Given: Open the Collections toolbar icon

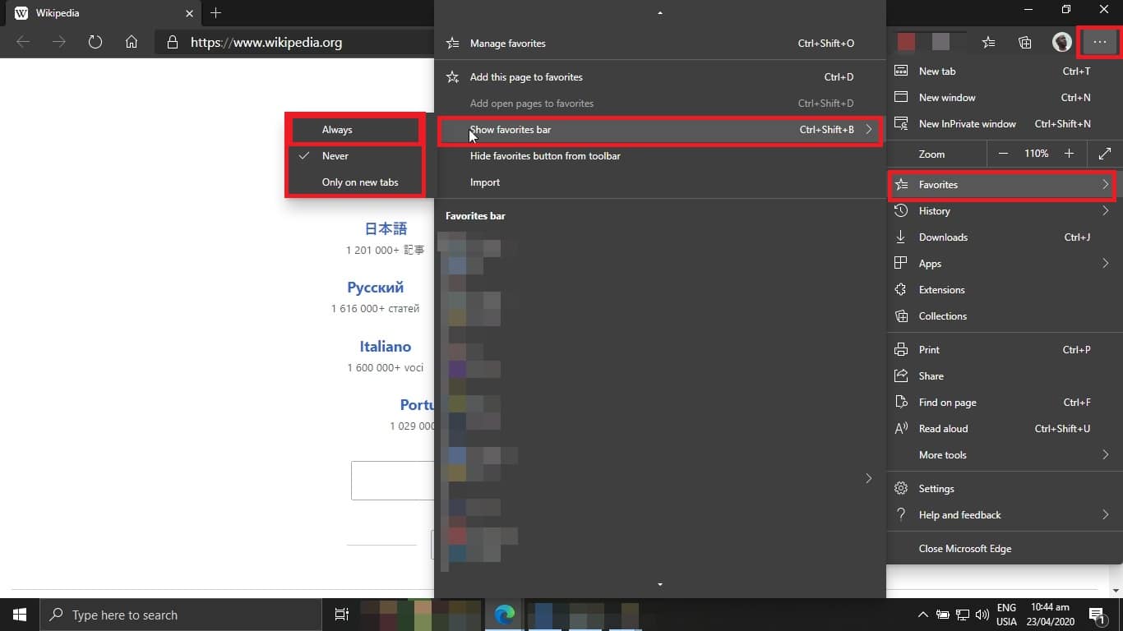Looking at the screenshot, I should [1024, 42].
